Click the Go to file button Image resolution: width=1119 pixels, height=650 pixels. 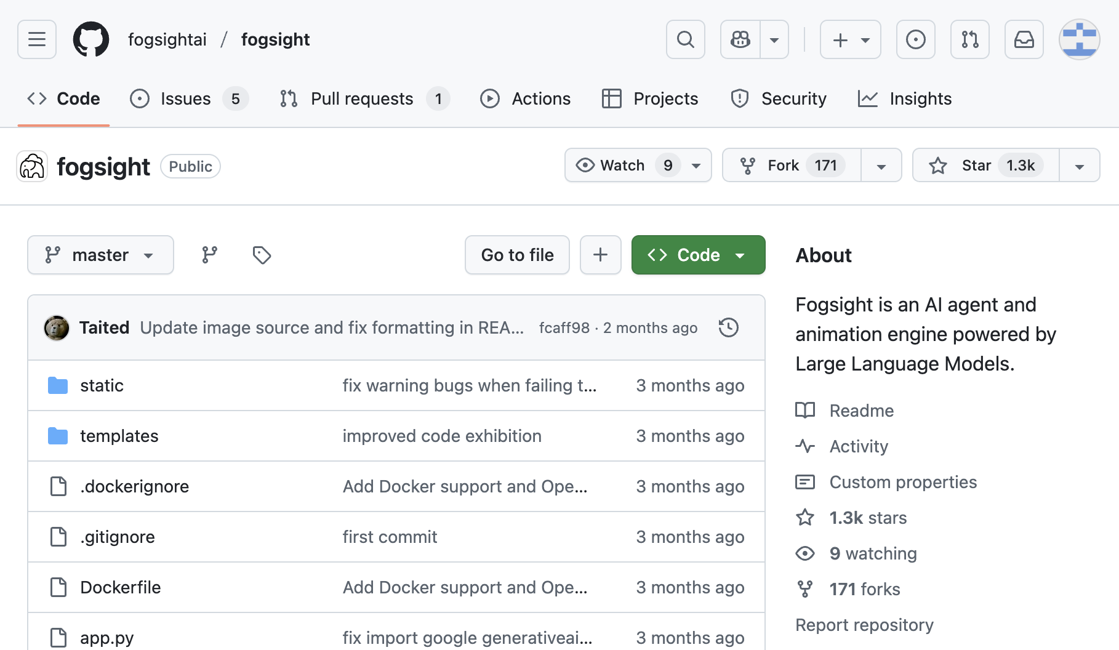tap(517, 255)
